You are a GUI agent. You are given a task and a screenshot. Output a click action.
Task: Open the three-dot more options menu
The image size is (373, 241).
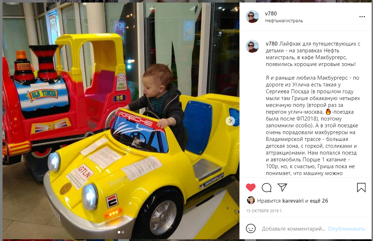362,16
